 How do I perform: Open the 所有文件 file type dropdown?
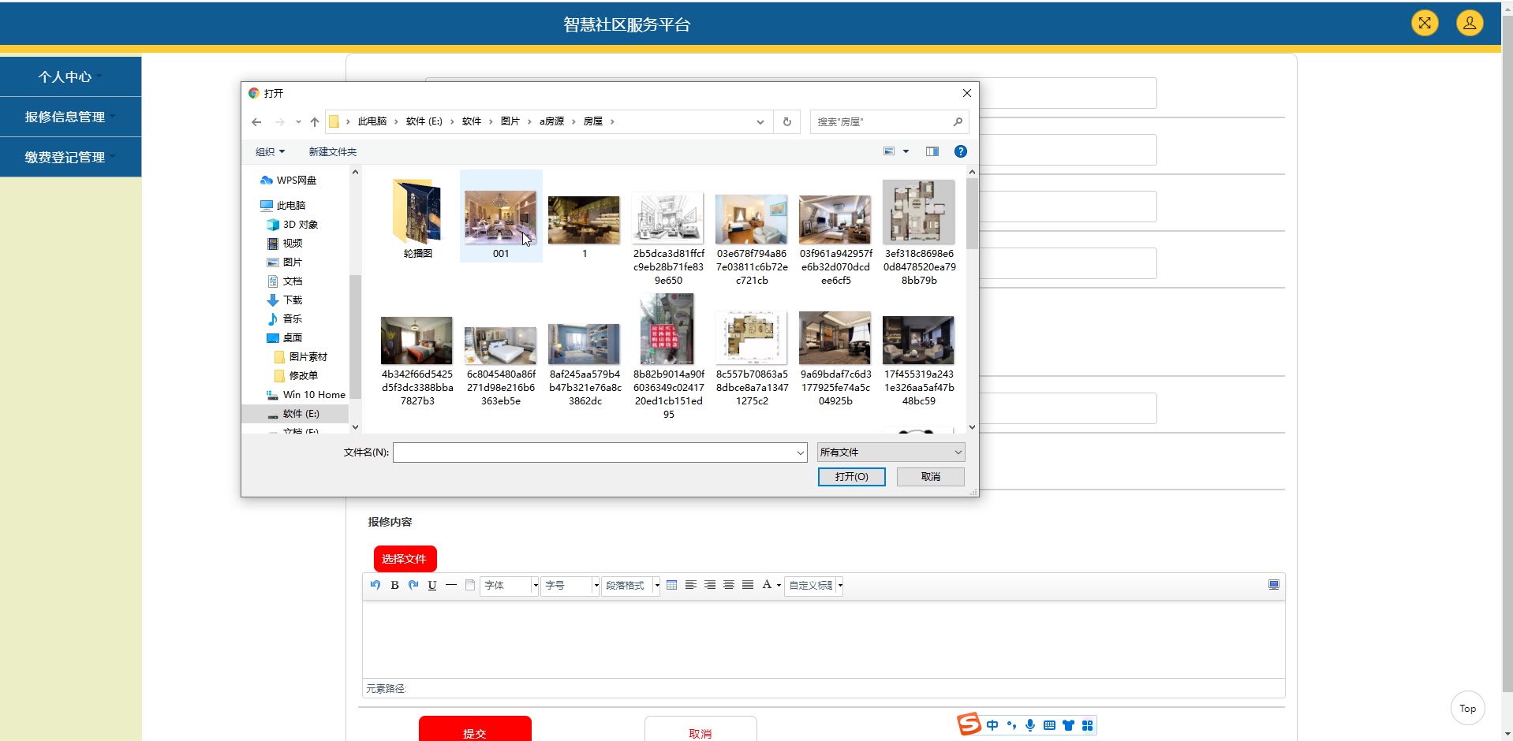point(891,452)
